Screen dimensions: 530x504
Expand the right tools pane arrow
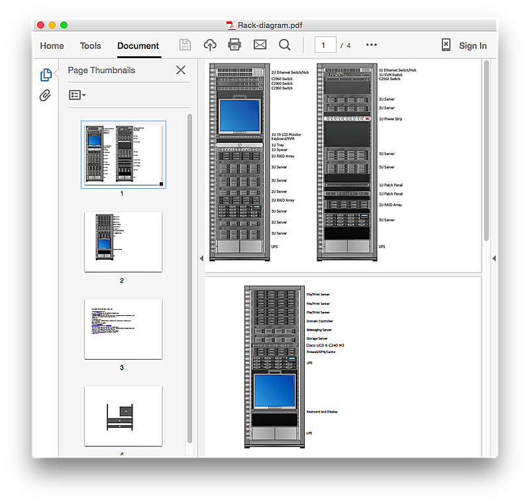493,258
